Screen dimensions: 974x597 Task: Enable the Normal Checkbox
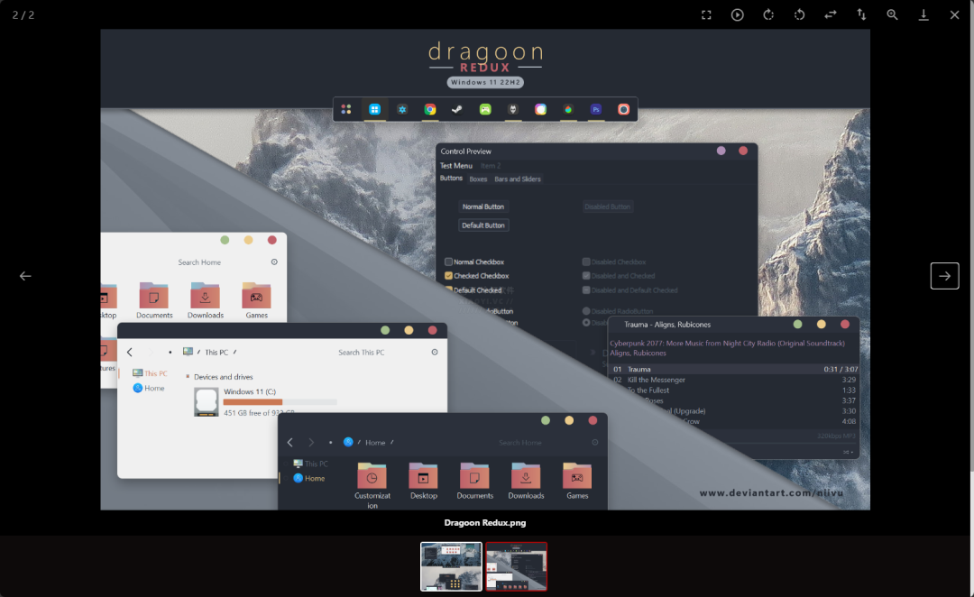(448, 262)
